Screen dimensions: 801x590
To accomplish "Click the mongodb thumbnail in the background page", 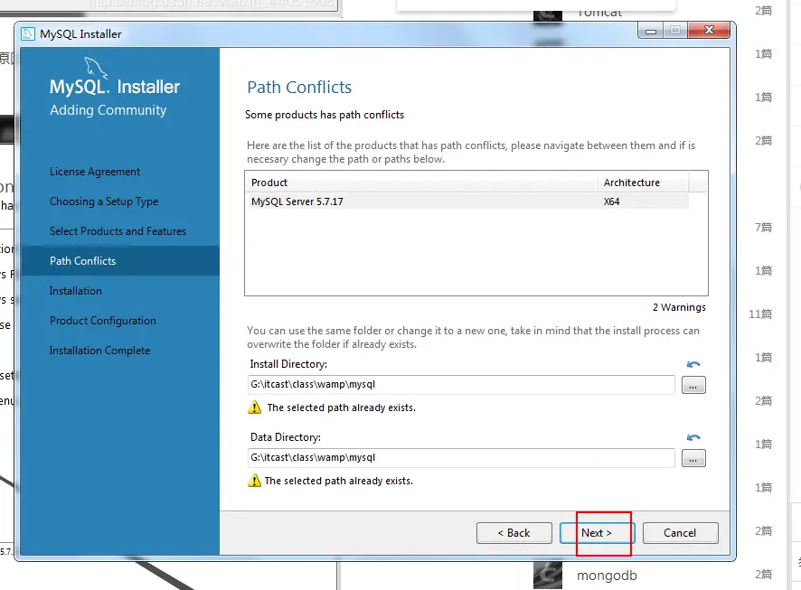I will [x=548, y=576].
